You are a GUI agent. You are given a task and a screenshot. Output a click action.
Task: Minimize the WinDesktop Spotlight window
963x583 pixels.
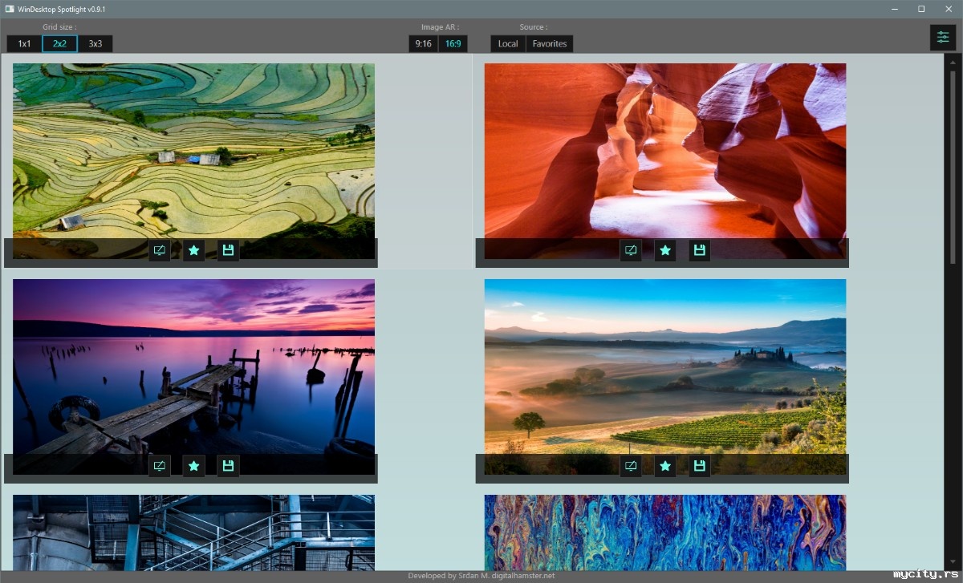click(x=895, y=9)
